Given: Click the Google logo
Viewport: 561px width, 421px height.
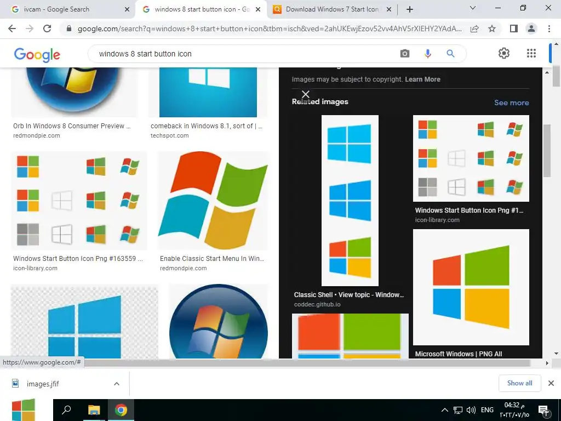Looking at the screenshot, I should 37,54.
